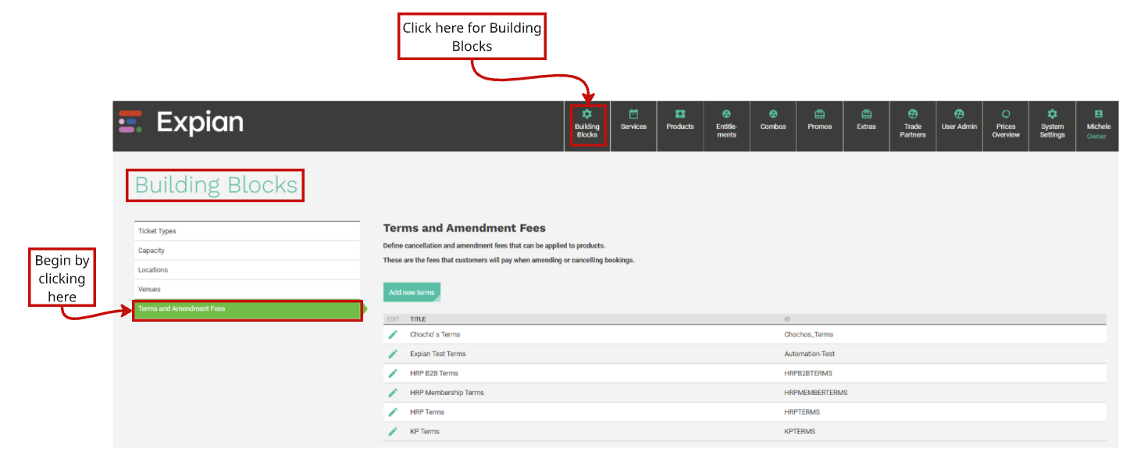This screenshot has width=1130, height=463.
Task: Click the Chocho's Terms title text
Action: coord(435,334)
